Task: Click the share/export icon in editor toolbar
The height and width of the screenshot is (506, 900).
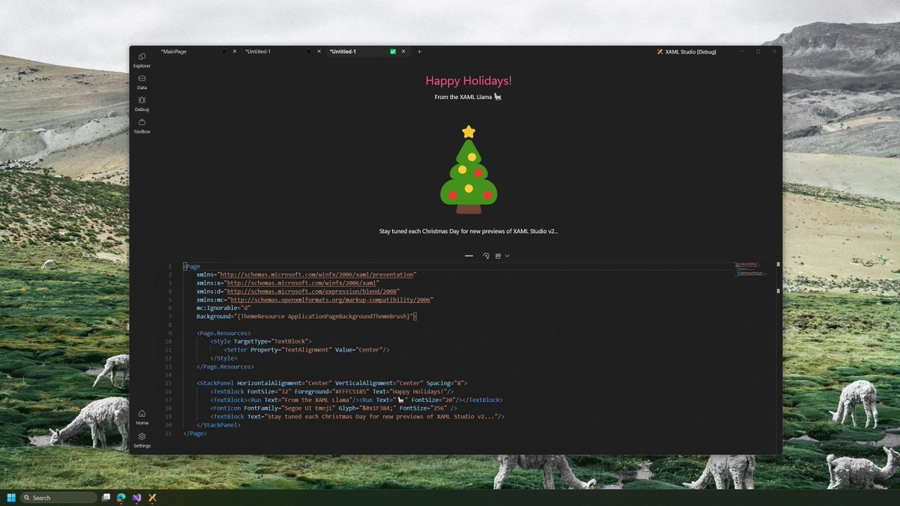Action: (x=498, y=256)
